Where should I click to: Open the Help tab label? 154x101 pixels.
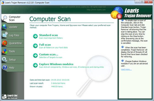pos(12,68)
